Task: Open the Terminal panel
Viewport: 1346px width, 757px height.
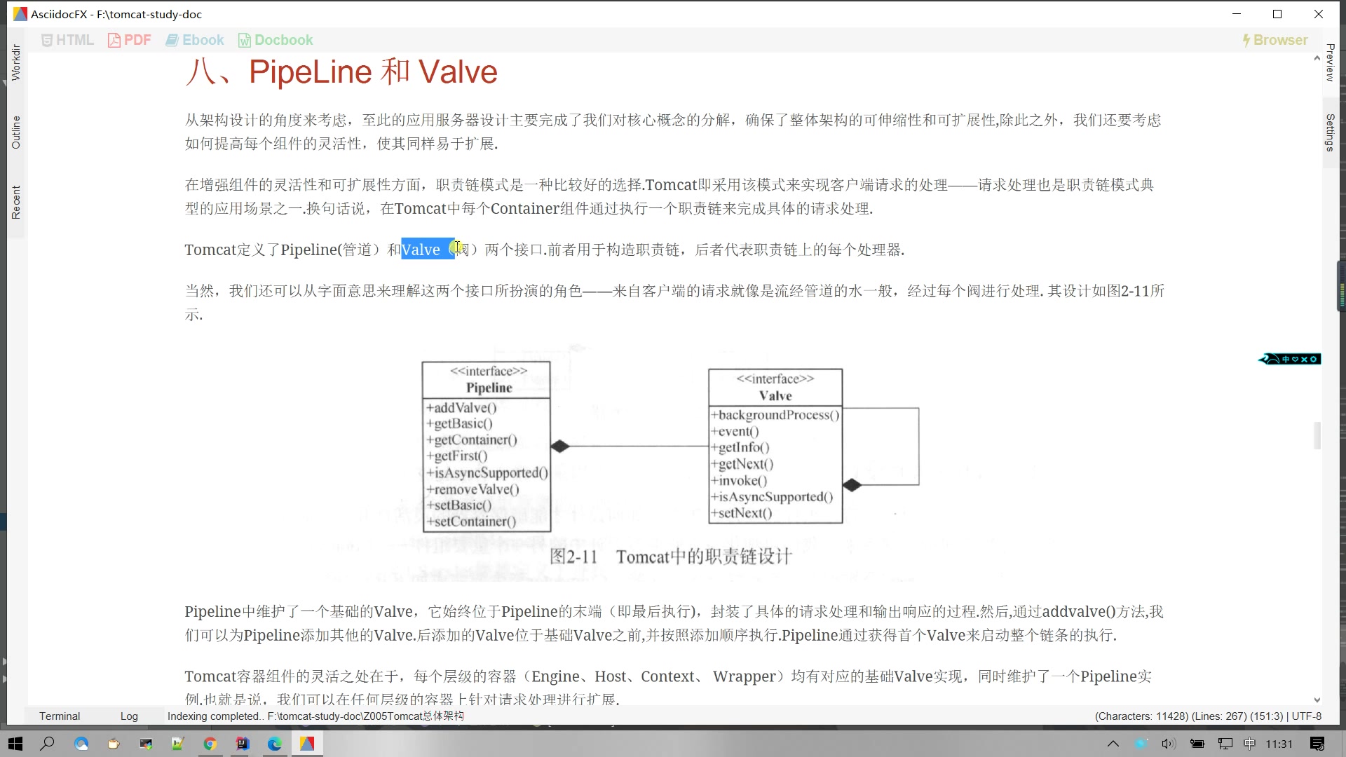Action: 60,716
